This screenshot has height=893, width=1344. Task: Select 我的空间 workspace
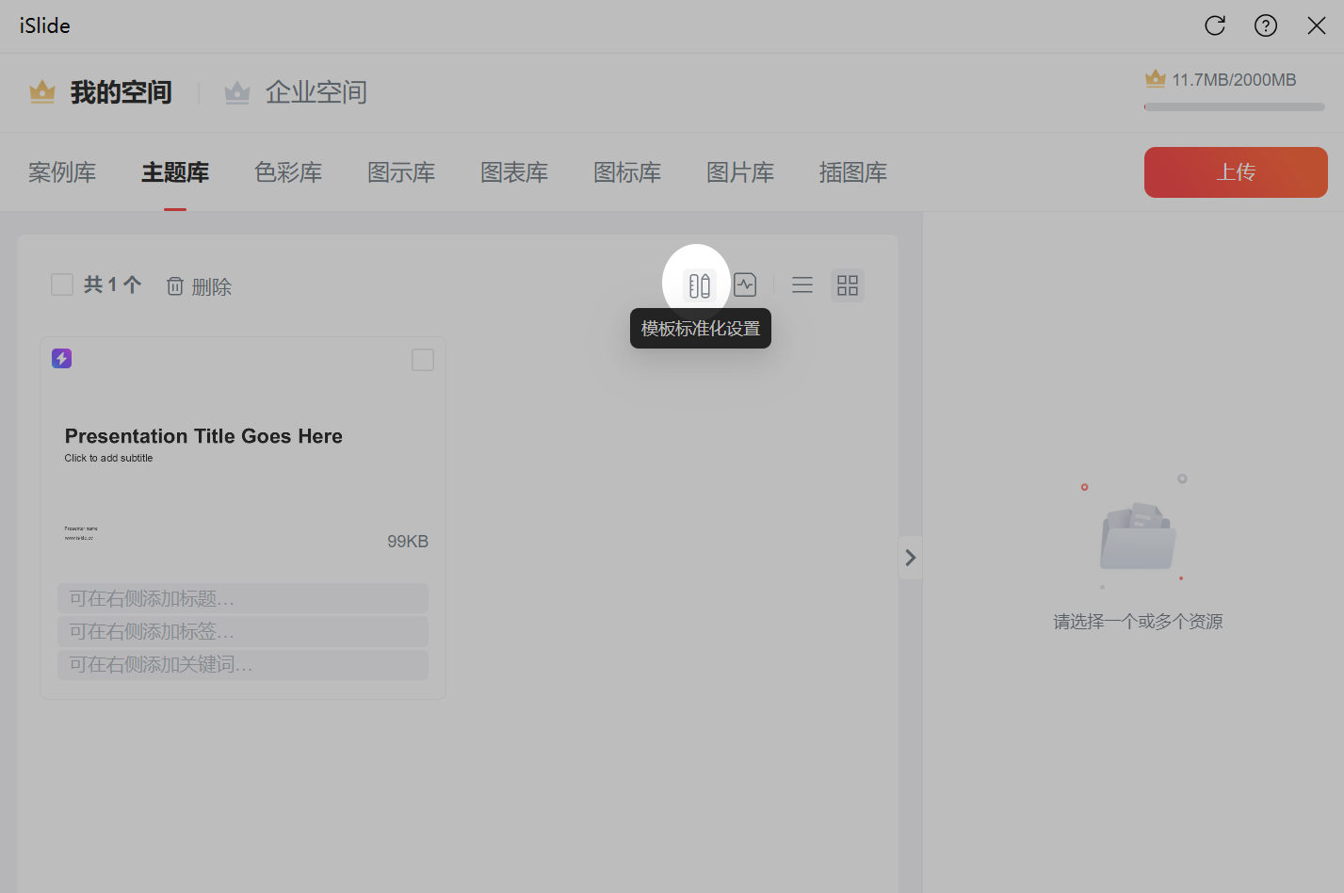[x=102, y=92]
